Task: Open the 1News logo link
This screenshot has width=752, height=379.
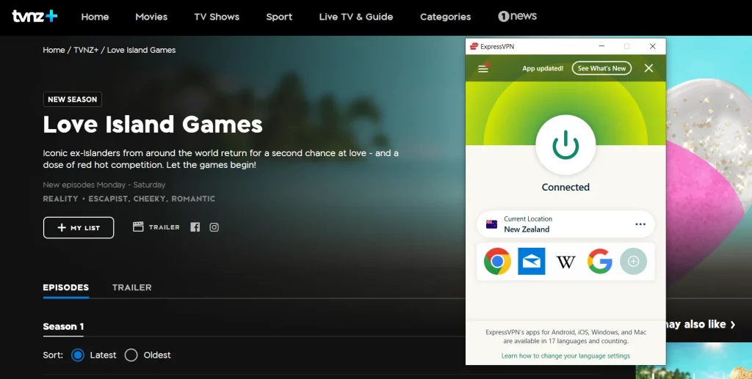Action: [x=517, y=16]
